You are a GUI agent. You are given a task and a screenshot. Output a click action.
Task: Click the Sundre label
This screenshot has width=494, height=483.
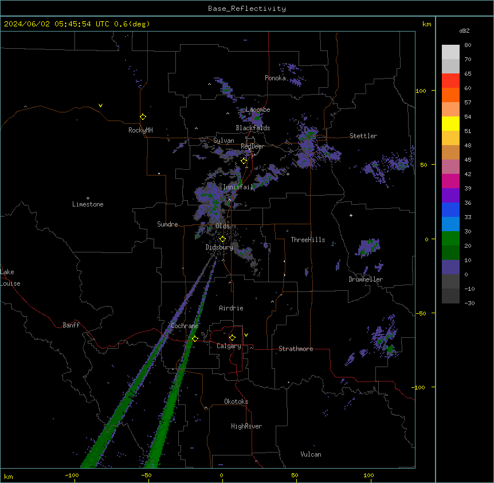[167, 224]
